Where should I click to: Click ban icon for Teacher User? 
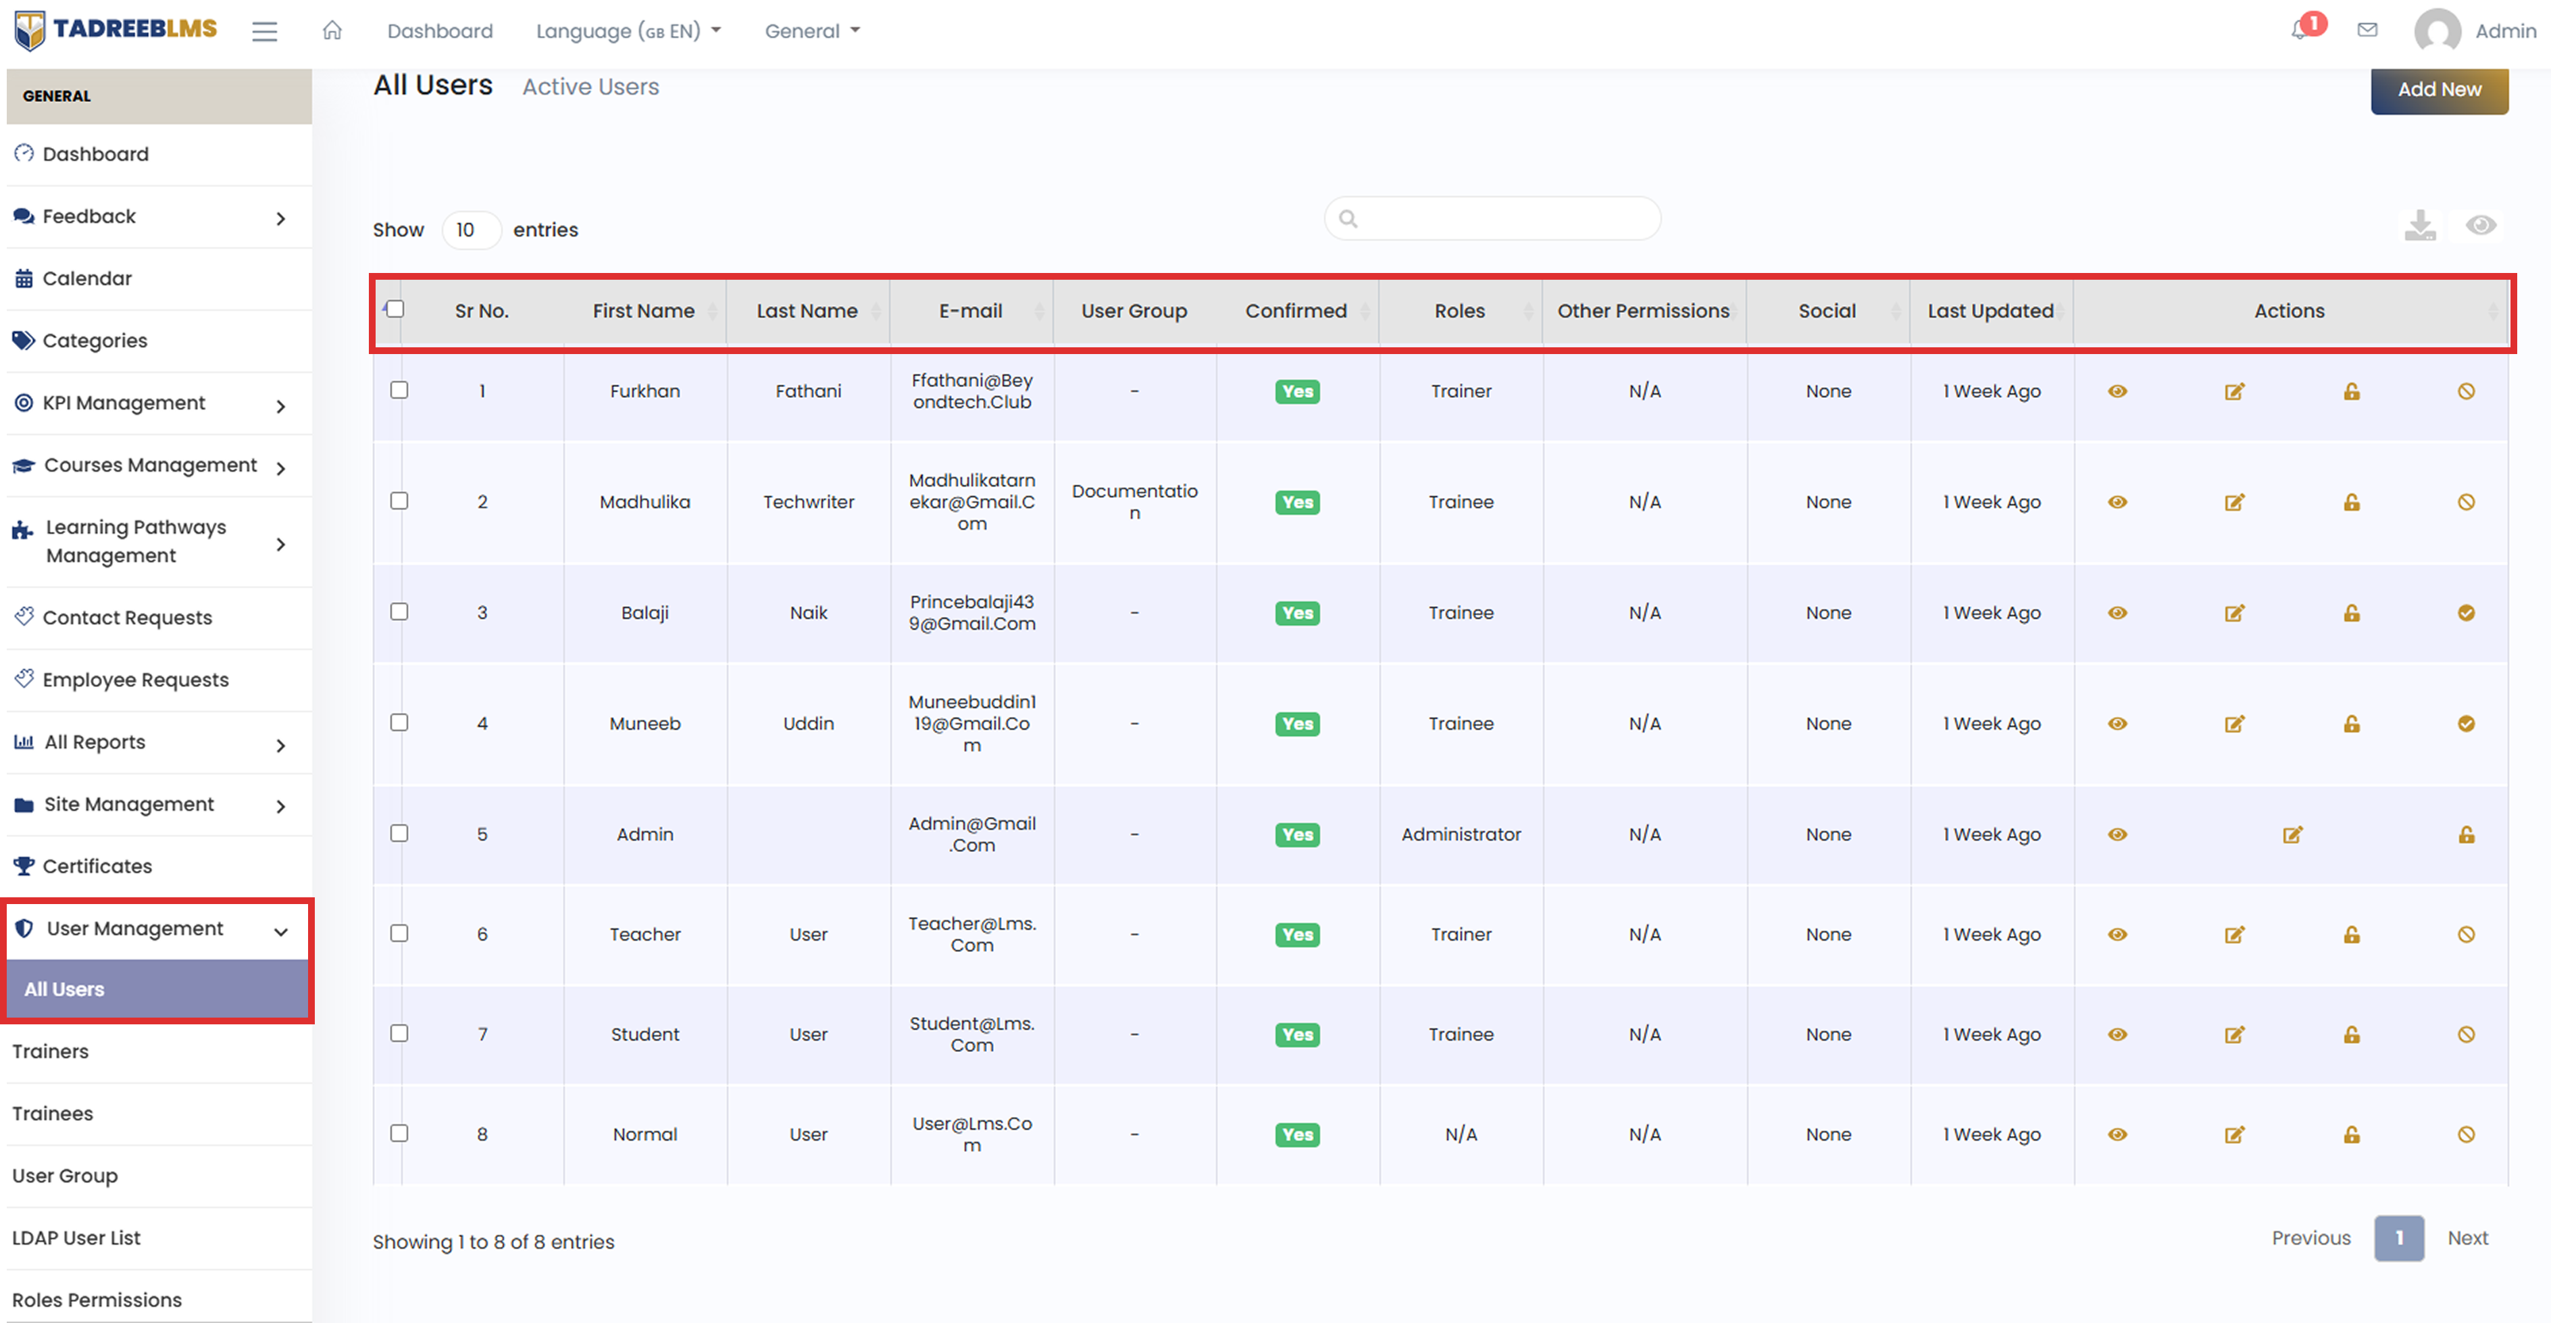pyautogui.click(x=2466, y=934)
